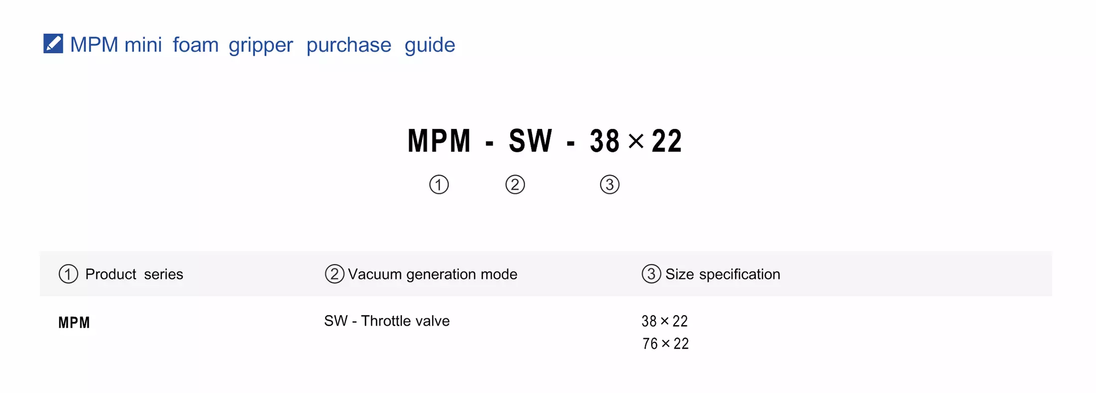Click the Vacuum generation mode column header
This screenshot has height=393, width=1096.
click(432, 274)
